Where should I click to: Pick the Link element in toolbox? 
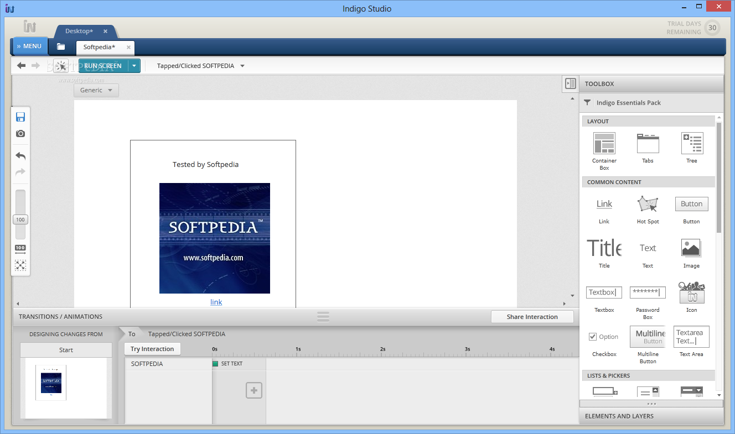coord(604,211)
